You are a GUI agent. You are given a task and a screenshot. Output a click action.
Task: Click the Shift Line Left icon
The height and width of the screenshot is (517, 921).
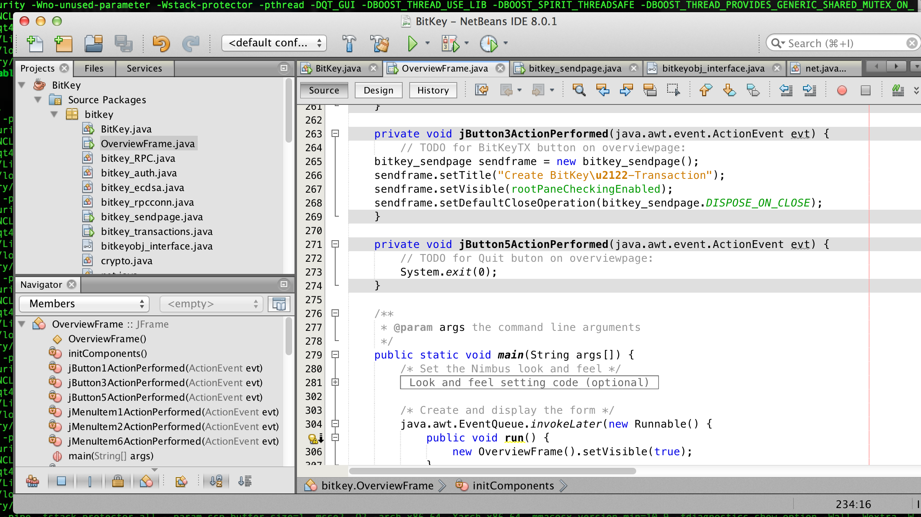[786, 90]
